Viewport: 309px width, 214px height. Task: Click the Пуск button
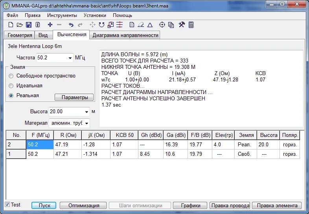tap(44, 205)
